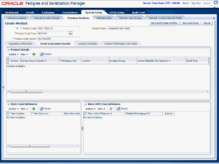Click the Location Group column header
The width and height of the screenshot is (219, 164).
coord(123,61)
